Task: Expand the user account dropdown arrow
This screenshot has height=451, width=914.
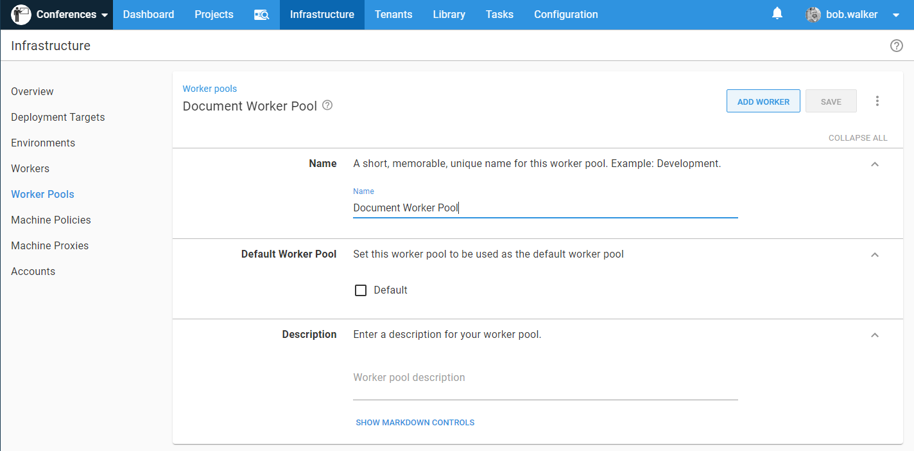Action: point(896,15)
